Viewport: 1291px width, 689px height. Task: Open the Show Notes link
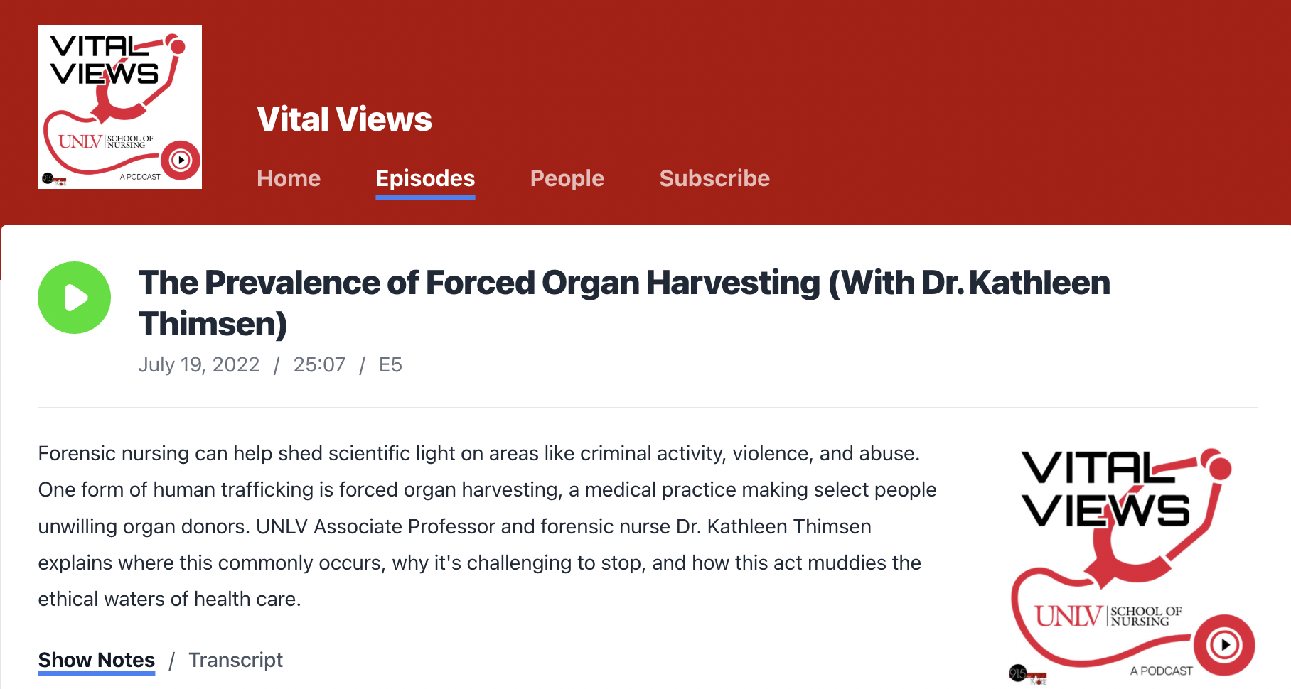click(x=96, y=660)
